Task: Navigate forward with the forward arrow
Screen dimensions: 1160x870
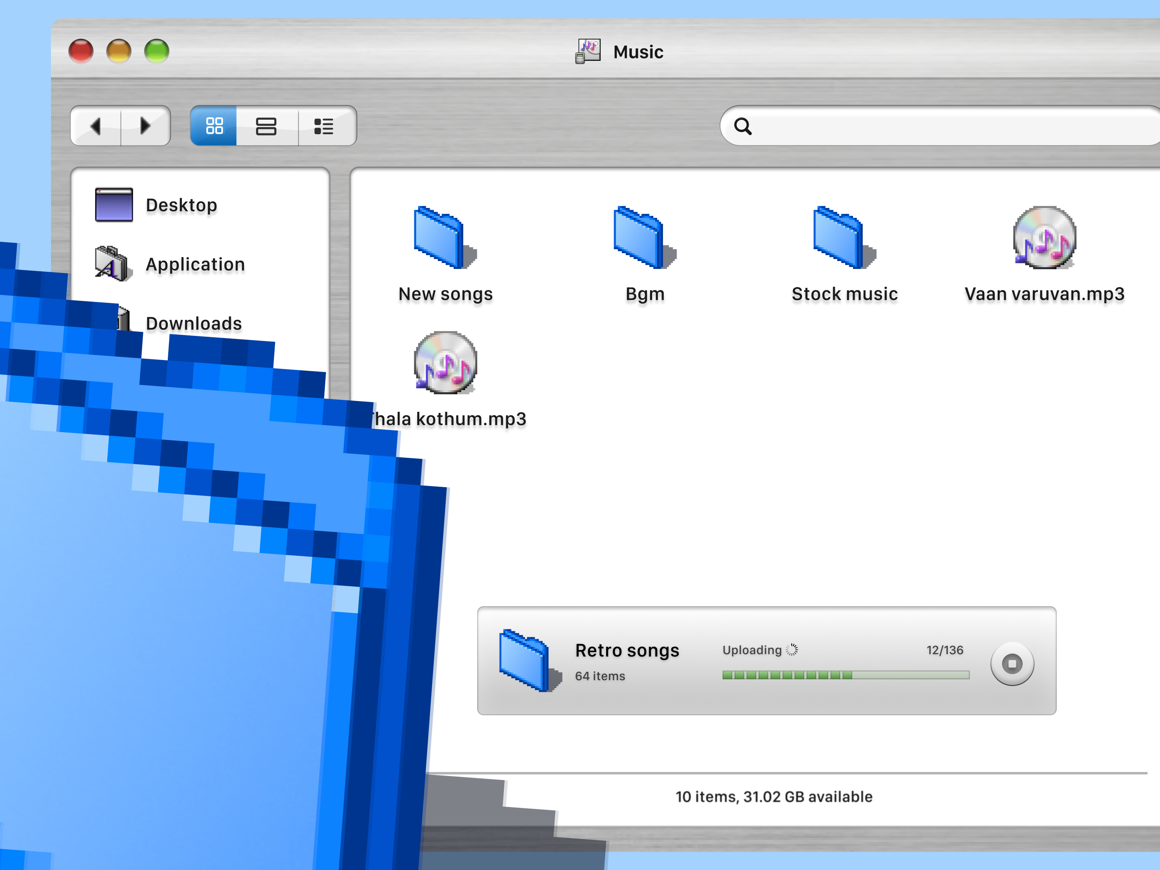Action: (x=145, y=126)
